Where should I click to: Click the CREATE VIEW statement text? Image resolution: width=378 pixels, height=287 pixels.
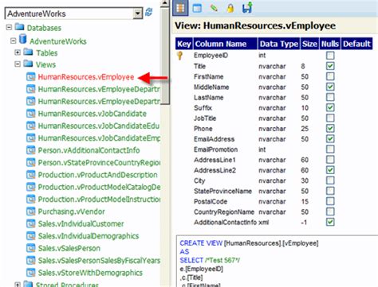249,243
